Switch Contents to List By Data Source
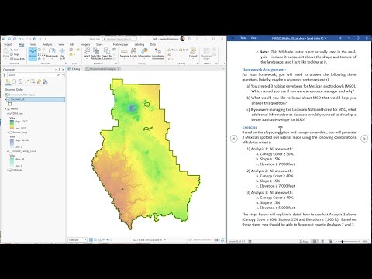 14,81
